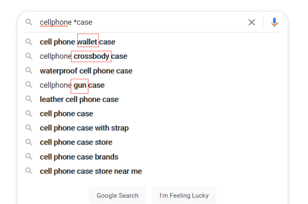Click magnifier icon beside 'cellphone gun case'
Viewport: 308px width, 204px height.
(x=29, y=85)
